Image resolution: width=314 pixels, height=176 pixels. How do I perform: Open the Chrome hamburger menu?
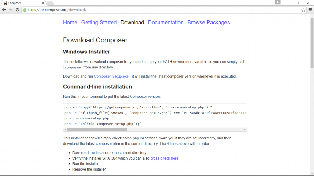pyautogui.click(x=310, y=10)
